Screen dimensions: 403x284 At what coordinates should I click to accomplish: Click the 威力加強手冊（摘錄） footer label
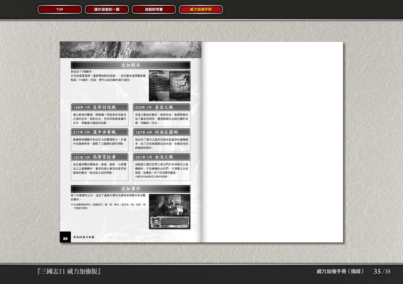click(340, 271)
